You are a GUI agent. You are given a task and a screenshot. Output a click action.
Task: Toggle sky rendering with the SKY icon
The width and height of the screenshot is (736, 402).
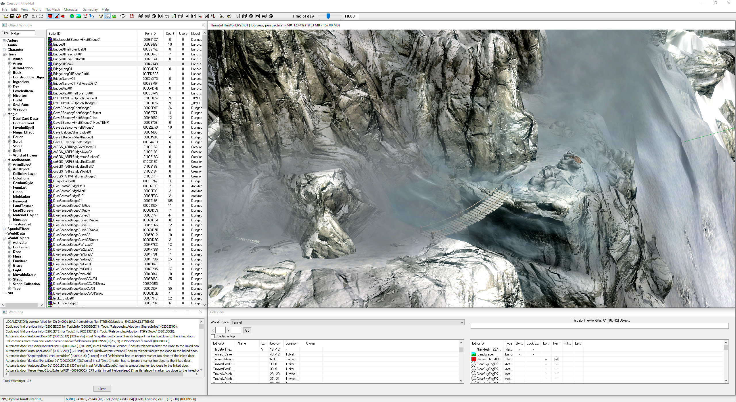click(x=107, y=16)
